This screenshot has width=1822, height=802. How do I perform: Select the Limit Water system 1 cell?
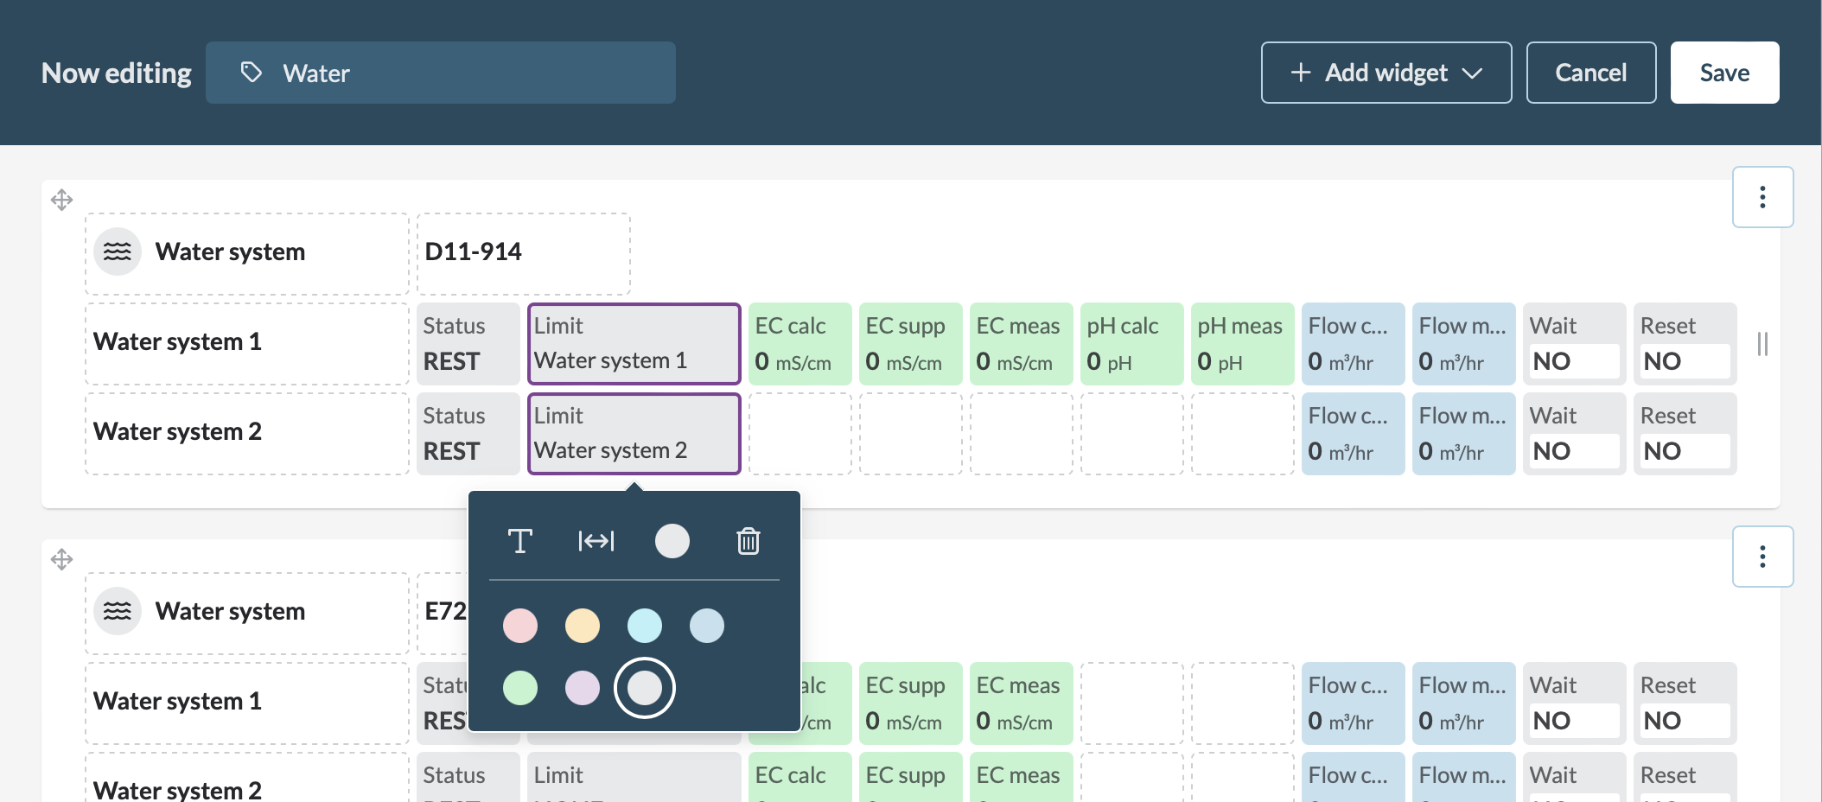coord(634,343)
